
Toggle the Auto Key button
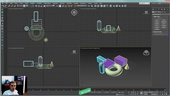pyautogui.click(x=146, y=92)
